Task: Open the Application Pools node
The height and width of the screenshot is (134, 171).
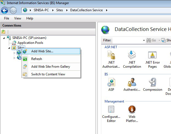Action: click(30, 43)
